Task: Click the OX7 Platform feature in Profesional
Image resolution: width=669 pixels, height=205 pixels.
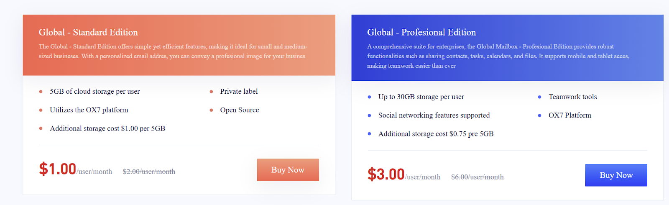Action: (x=569, y=115)
